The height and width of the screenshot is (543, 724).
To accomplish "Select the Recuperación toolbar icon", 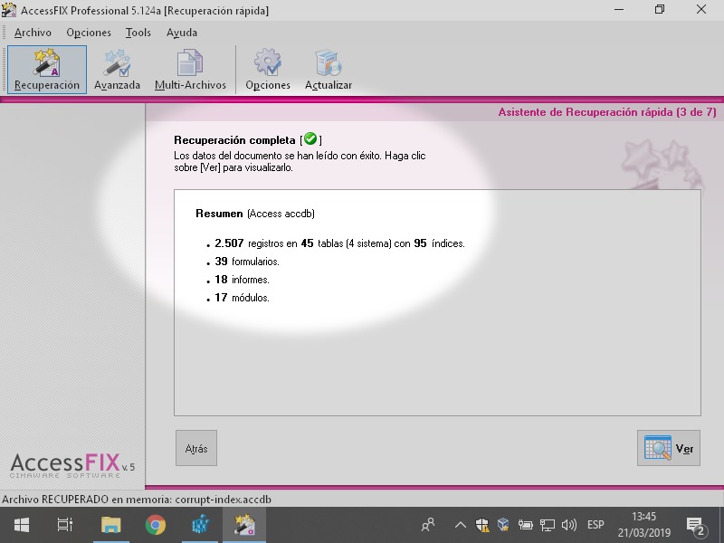I will coord(45,68).
